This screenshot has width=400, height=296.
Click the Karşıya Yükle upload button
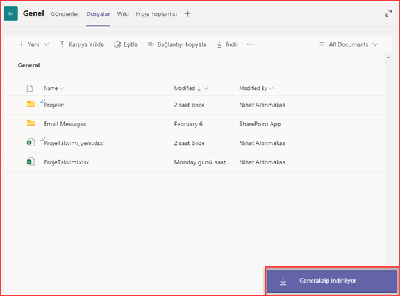click(x=81, y=44)
